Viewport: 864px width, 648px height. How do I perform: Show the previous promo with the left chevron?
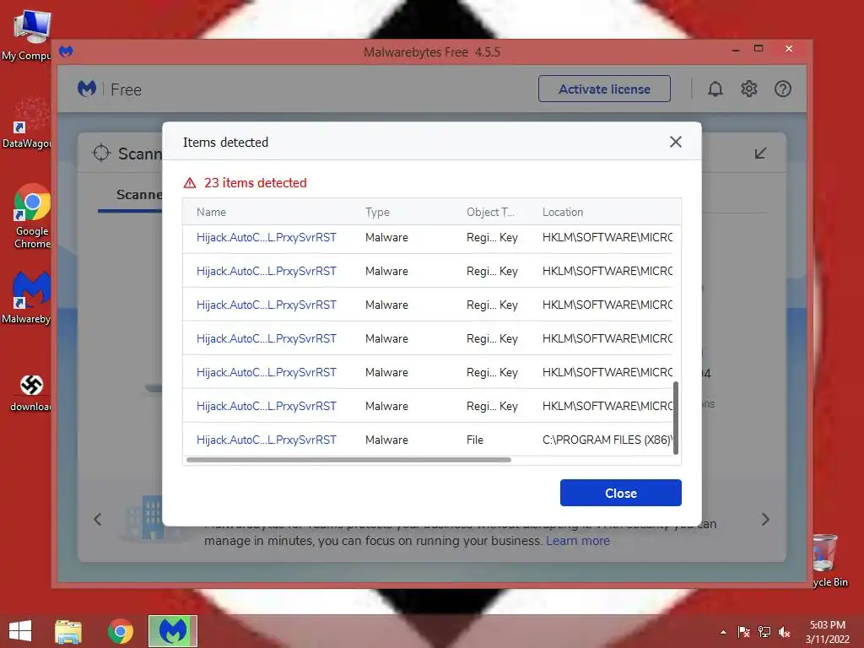[x=98, y=519]
